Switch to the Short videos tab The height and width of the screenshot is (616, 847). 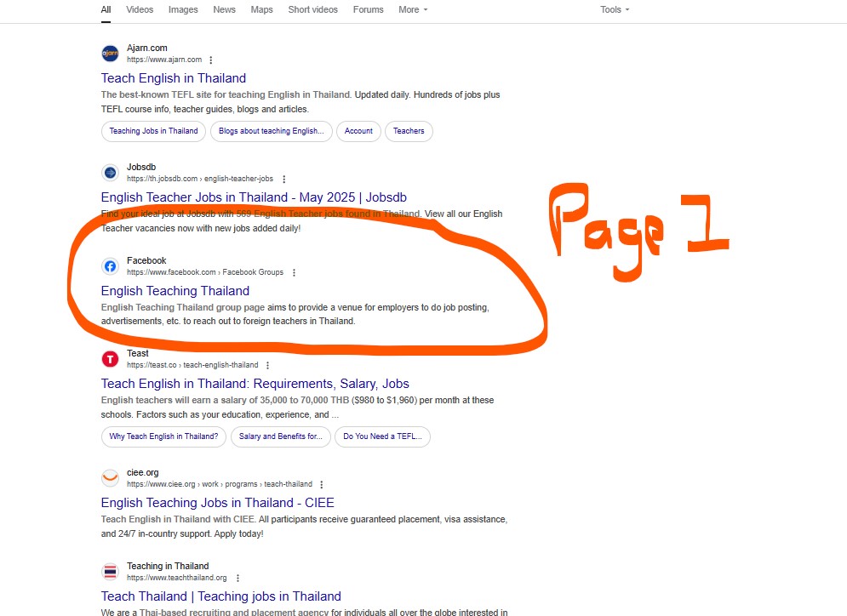(x=312, y=9)
